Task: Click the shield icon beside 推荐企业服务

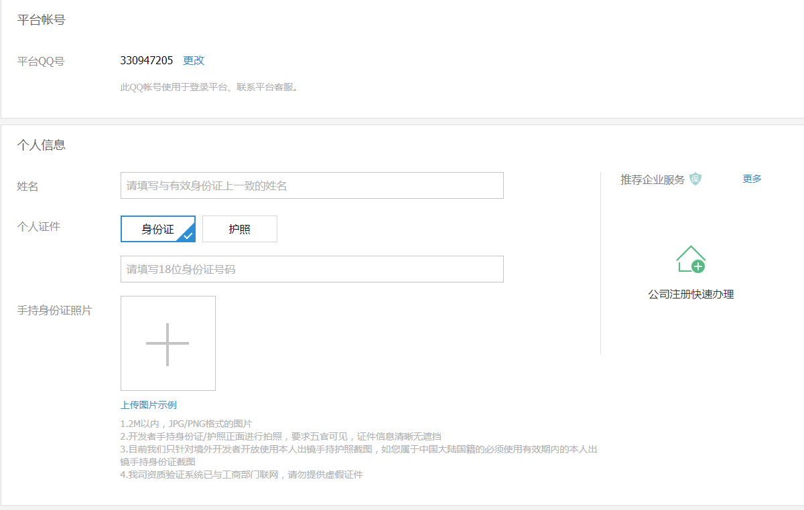Action: click(x=695, y=179)
